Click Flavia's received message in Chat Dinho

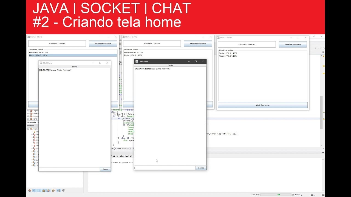pyautogui.click(x=152, y=69)
